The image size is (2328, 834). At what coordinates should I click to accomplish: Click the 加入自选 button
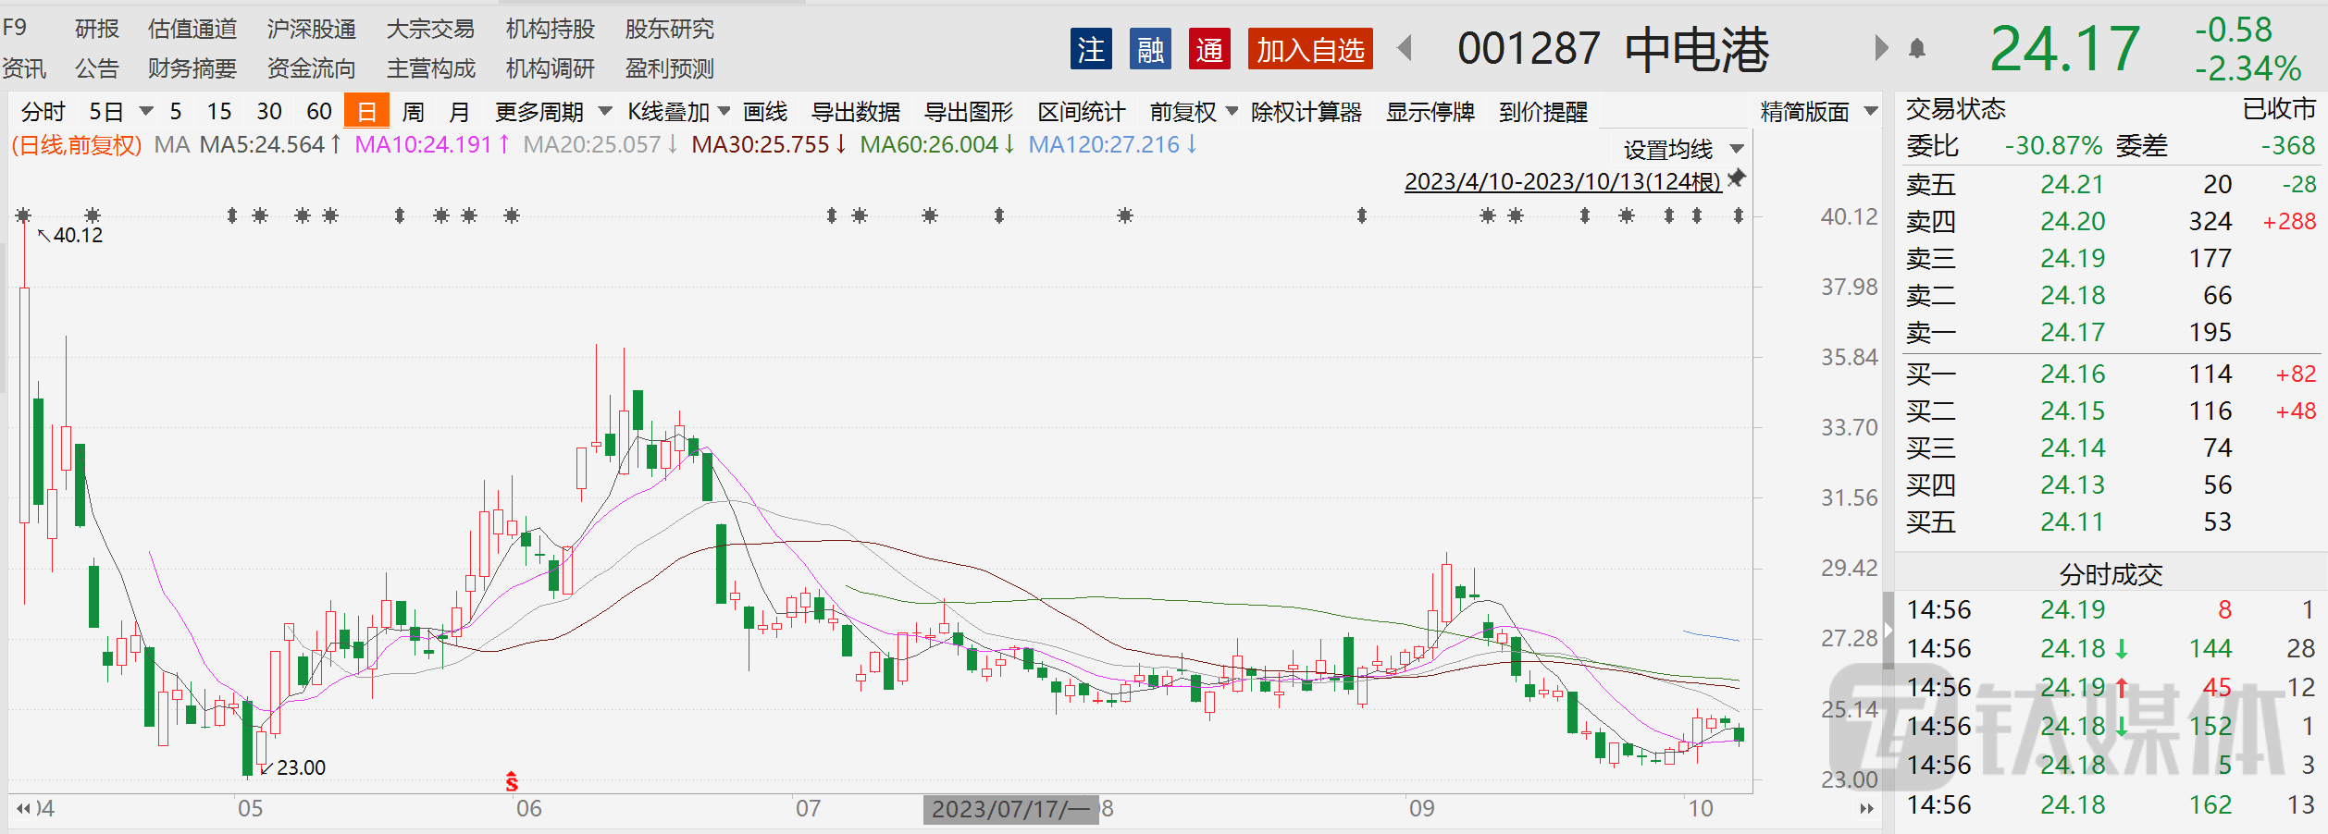1309,50
